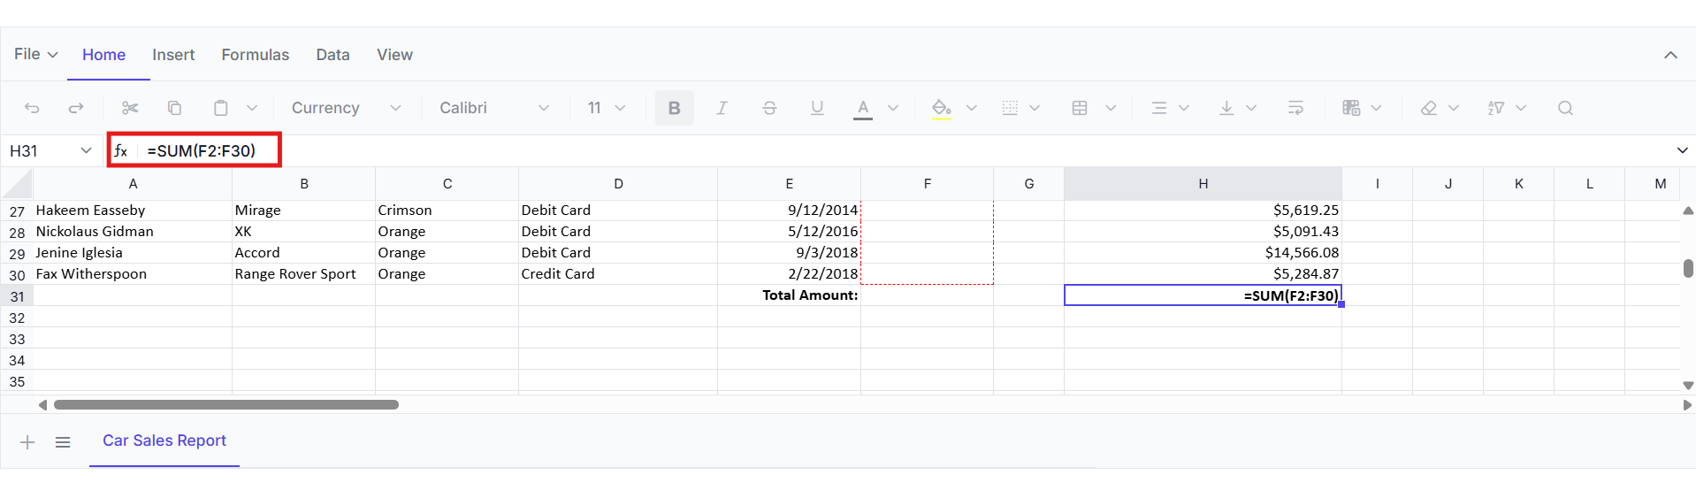Click the clear eraser icon
The width and height of the screenshot is (1696, 498).
pos(1428,108)
